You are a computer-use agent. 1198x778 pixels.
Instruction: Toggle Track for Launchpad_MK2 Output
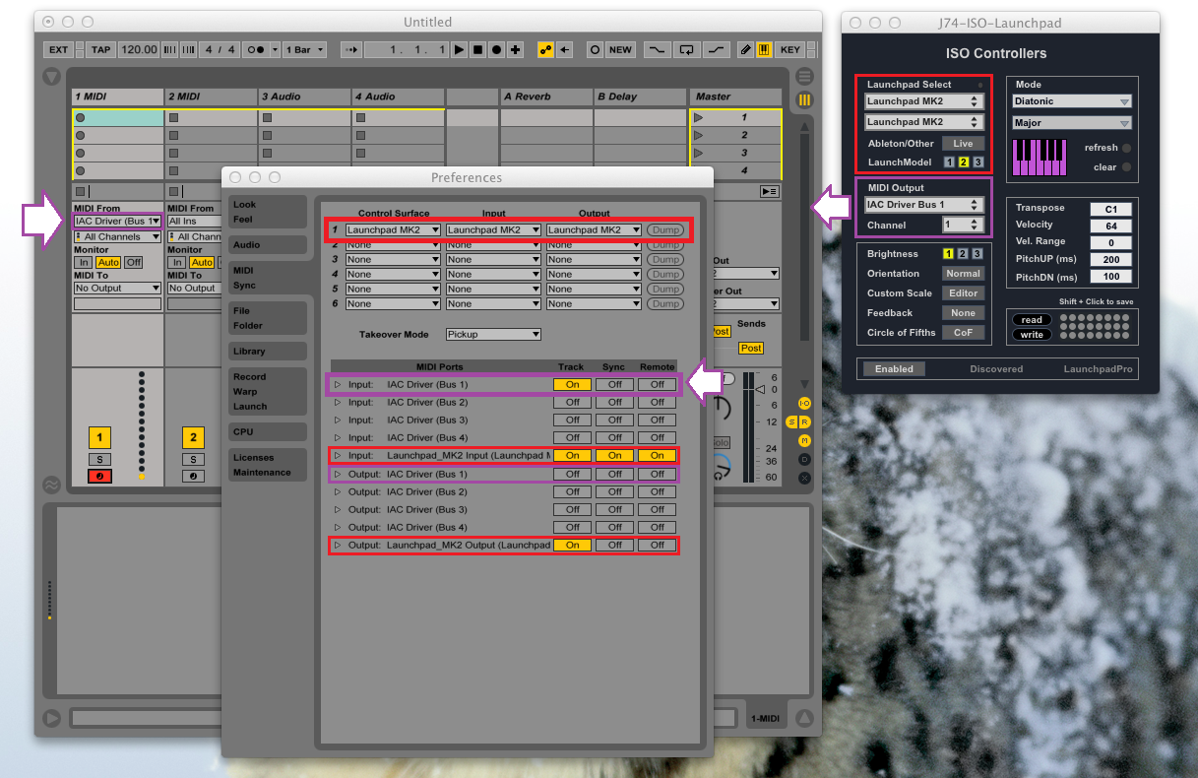click(x=572, y=545)
